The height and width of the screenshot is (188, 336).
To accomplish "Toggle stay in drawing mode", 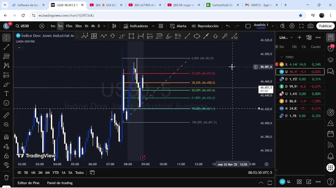I will pyautogui.click(x=7, y=146).
